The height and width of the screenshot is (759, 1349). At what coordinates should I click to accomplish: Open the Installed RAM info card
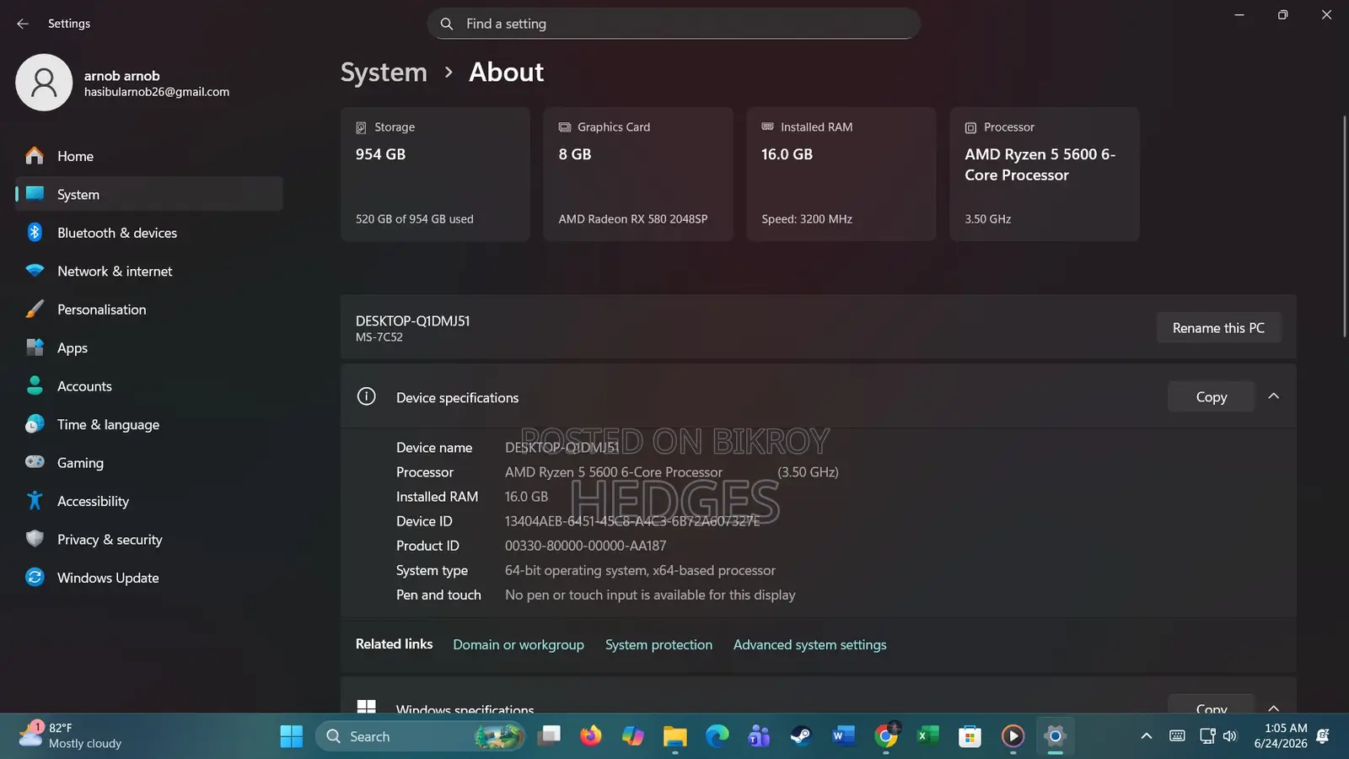(841, 174)
